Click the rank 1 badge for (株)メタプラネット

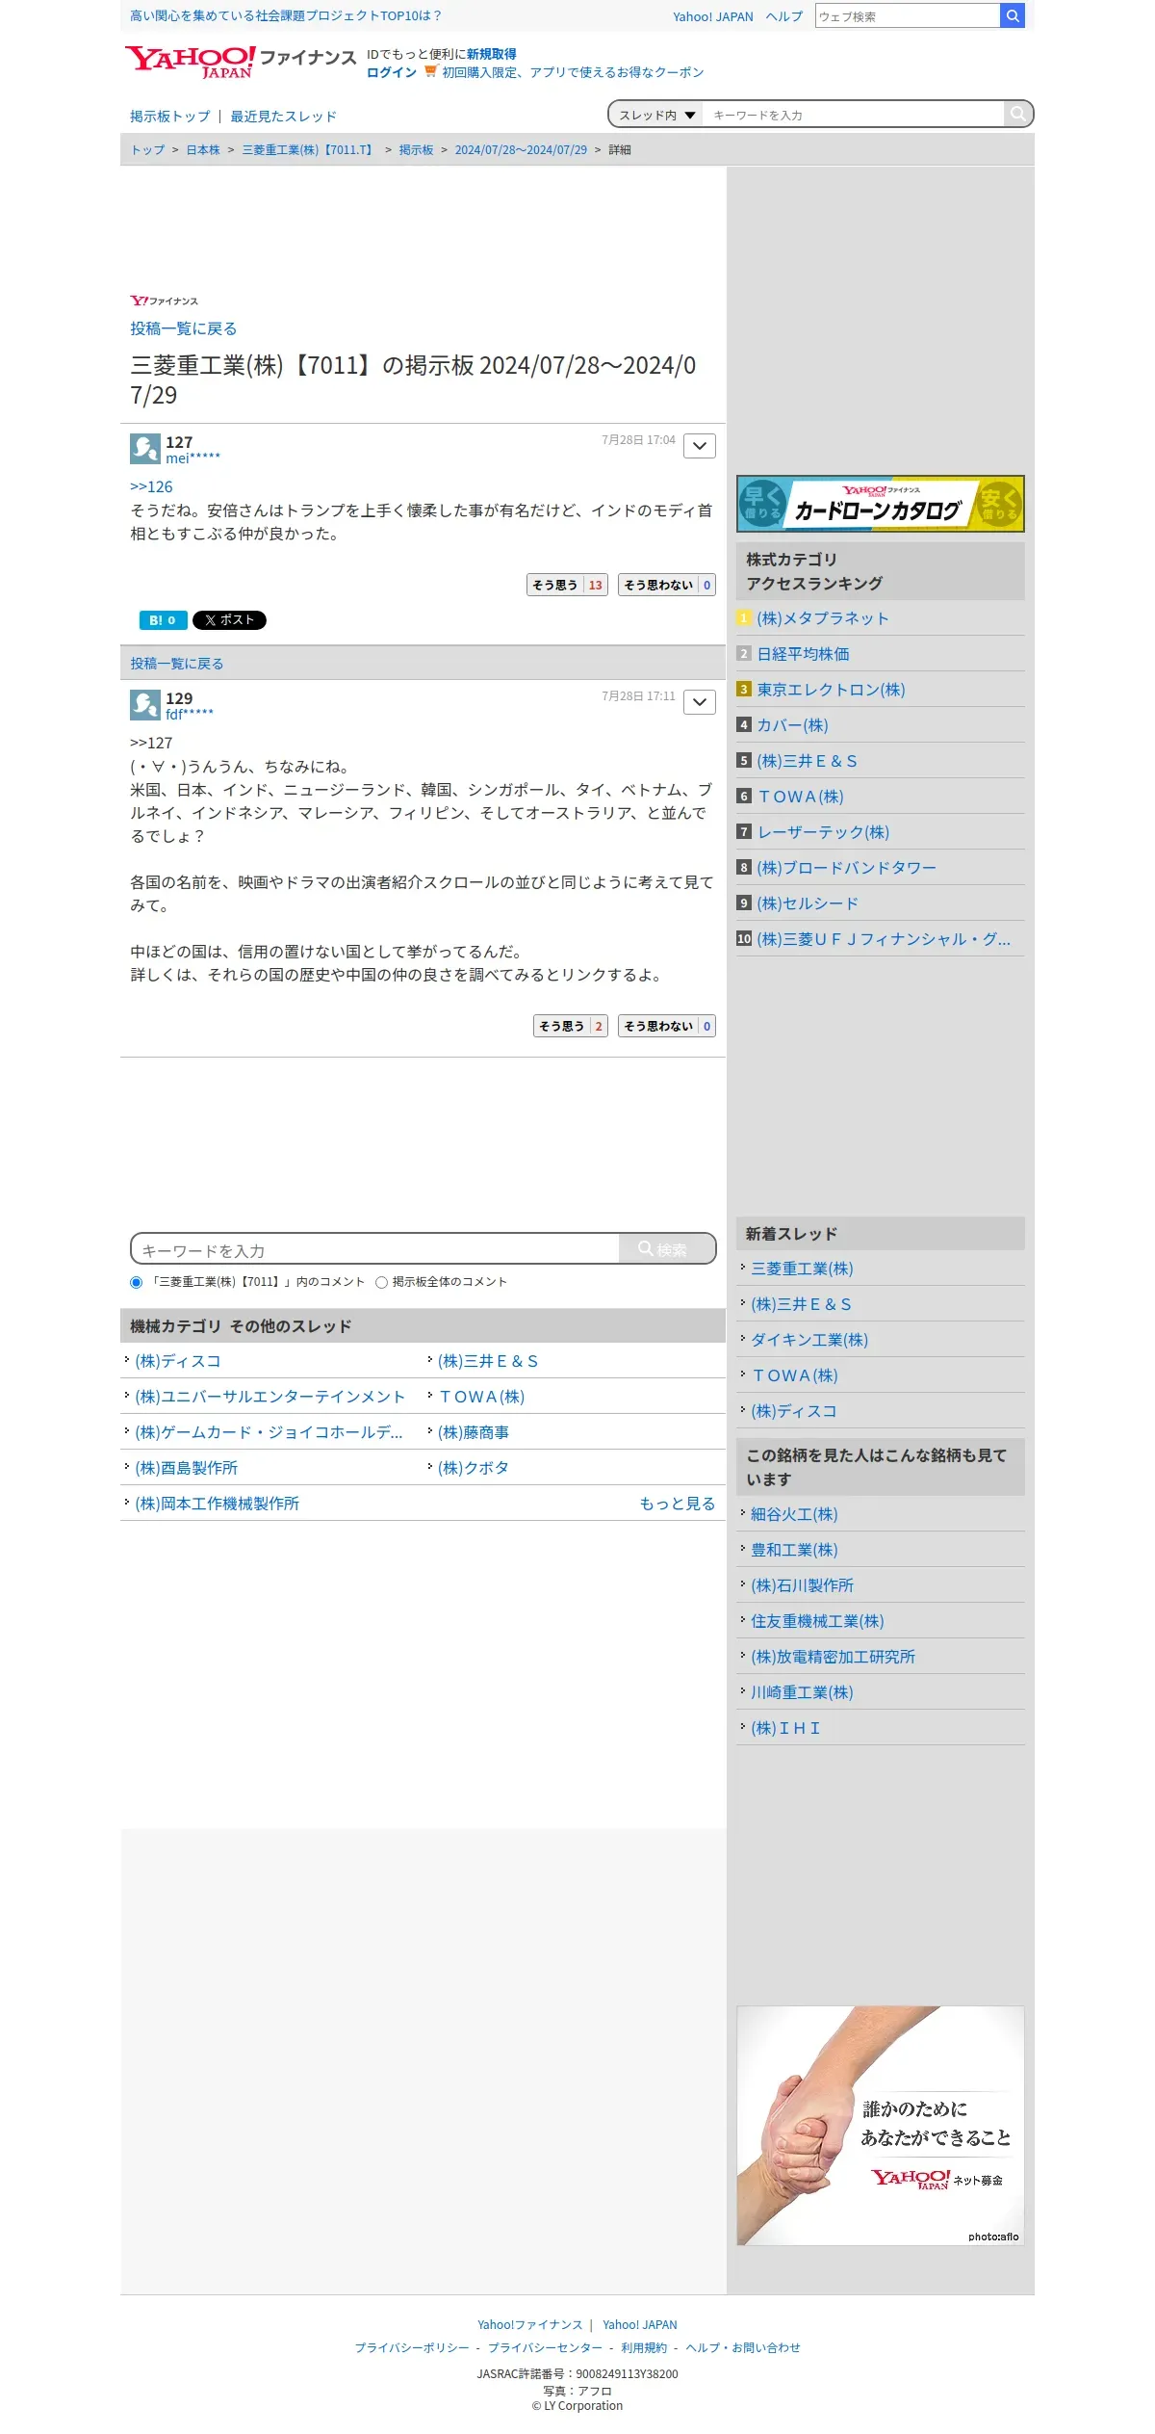tap(743, 617)
